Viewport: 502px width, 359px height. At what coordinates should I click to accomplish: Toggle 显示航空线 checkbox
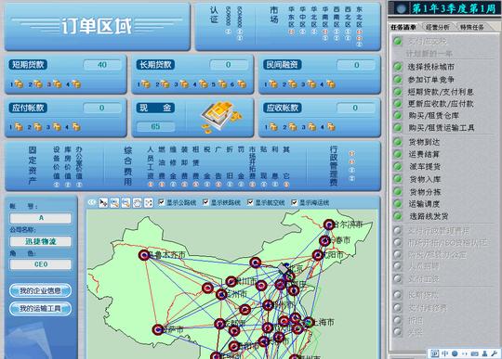point(250,202)
